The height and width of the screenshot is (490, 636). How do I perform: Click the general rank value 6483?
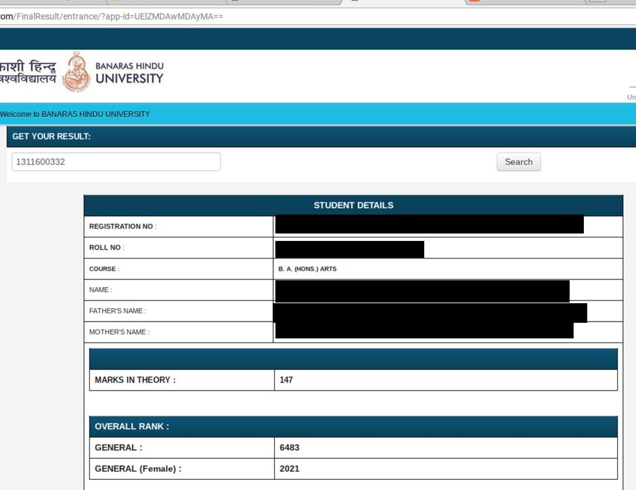click(x=289, y=447)
